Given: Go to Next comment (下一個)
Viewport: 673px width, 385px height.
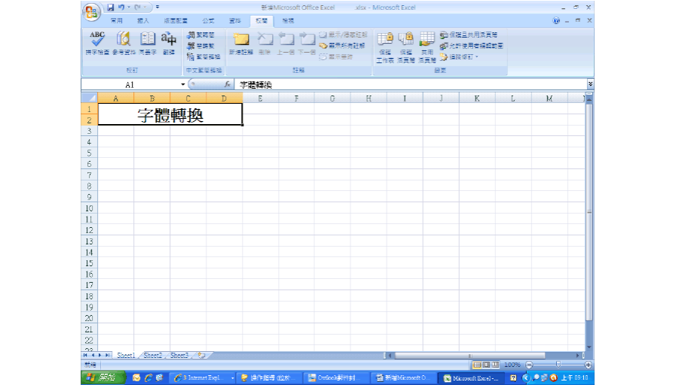Looking at the screenshot, I should pos(307,44).
